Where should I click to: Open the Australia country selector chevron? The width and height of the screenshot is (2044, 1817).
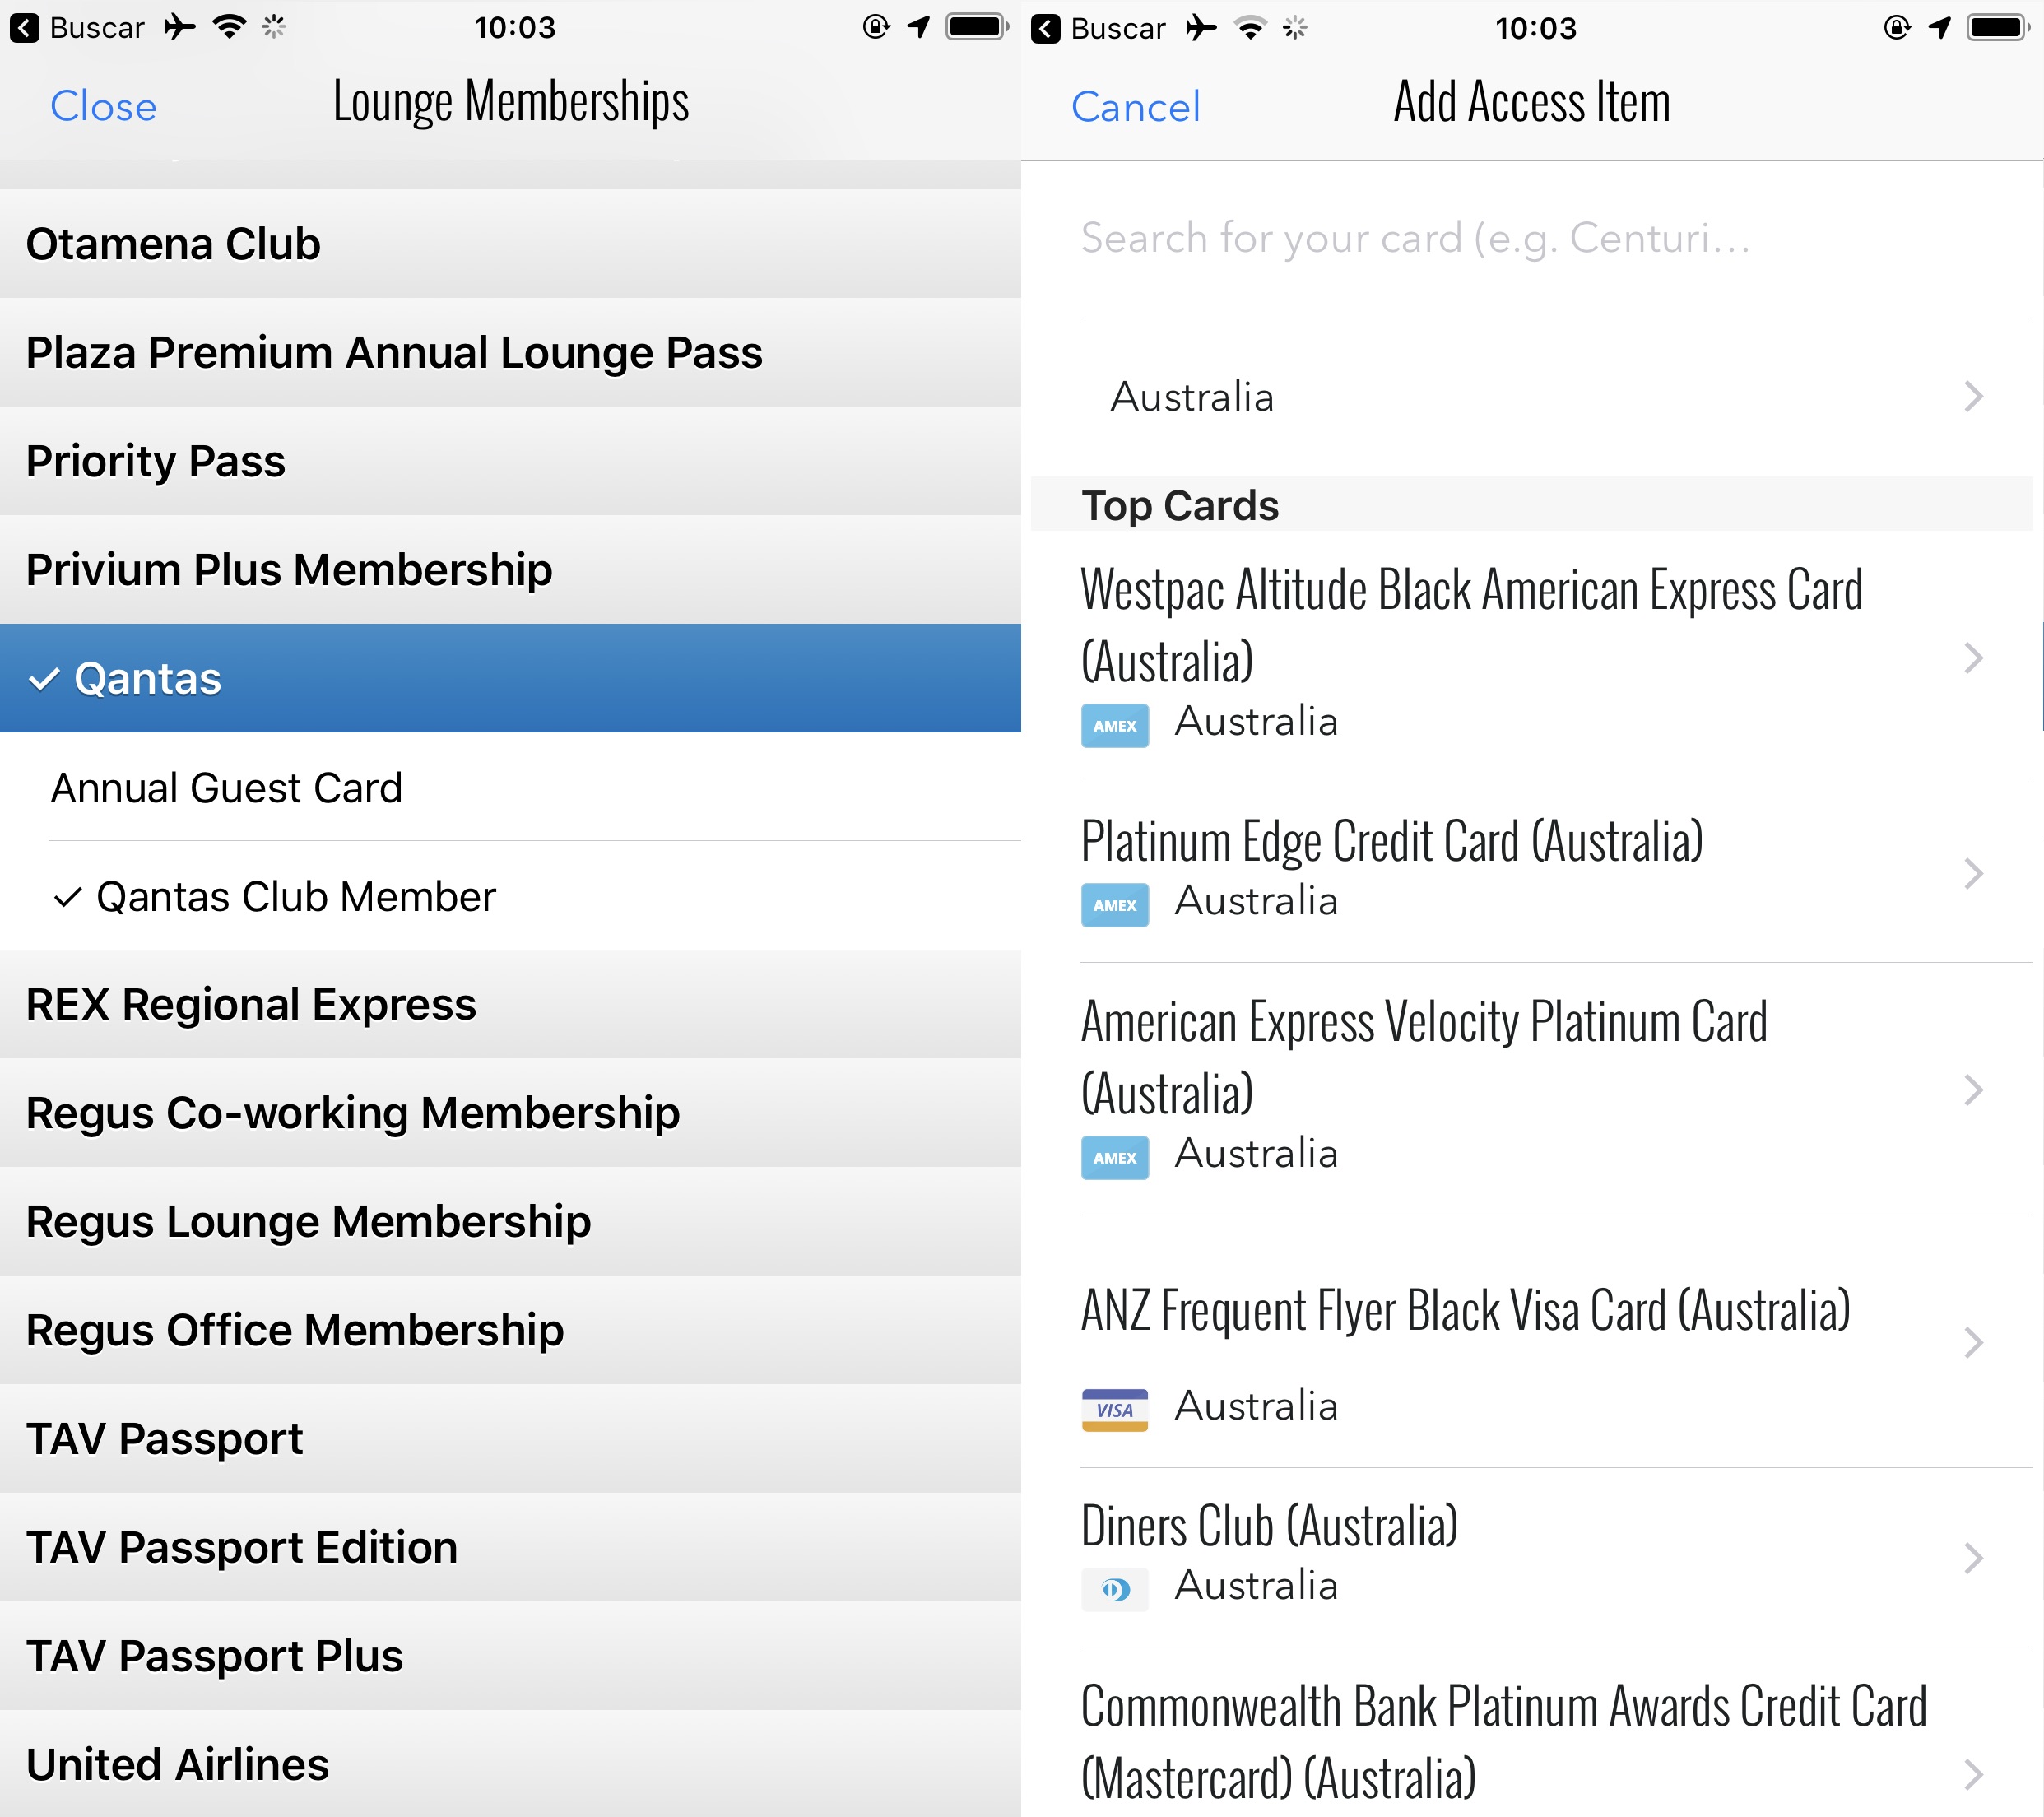[x=1973, y=396]
